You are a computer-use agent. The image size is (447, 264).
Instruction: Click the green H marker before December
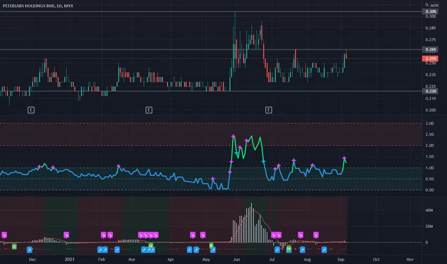pos(14,246)
